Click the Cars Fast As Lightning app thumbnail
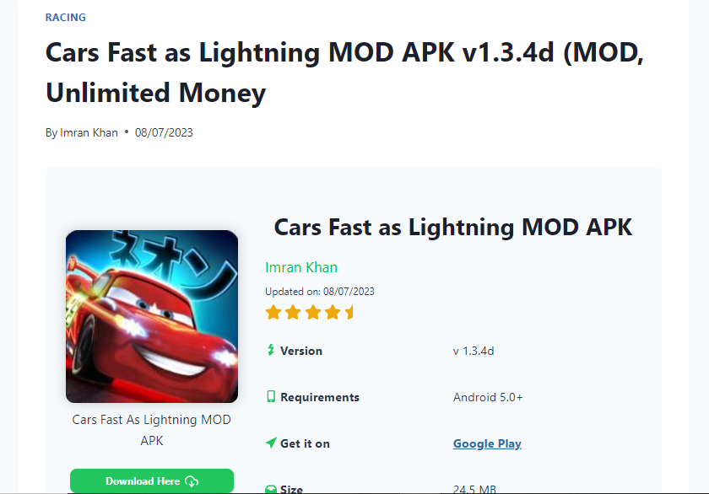 tap(151, 316)
